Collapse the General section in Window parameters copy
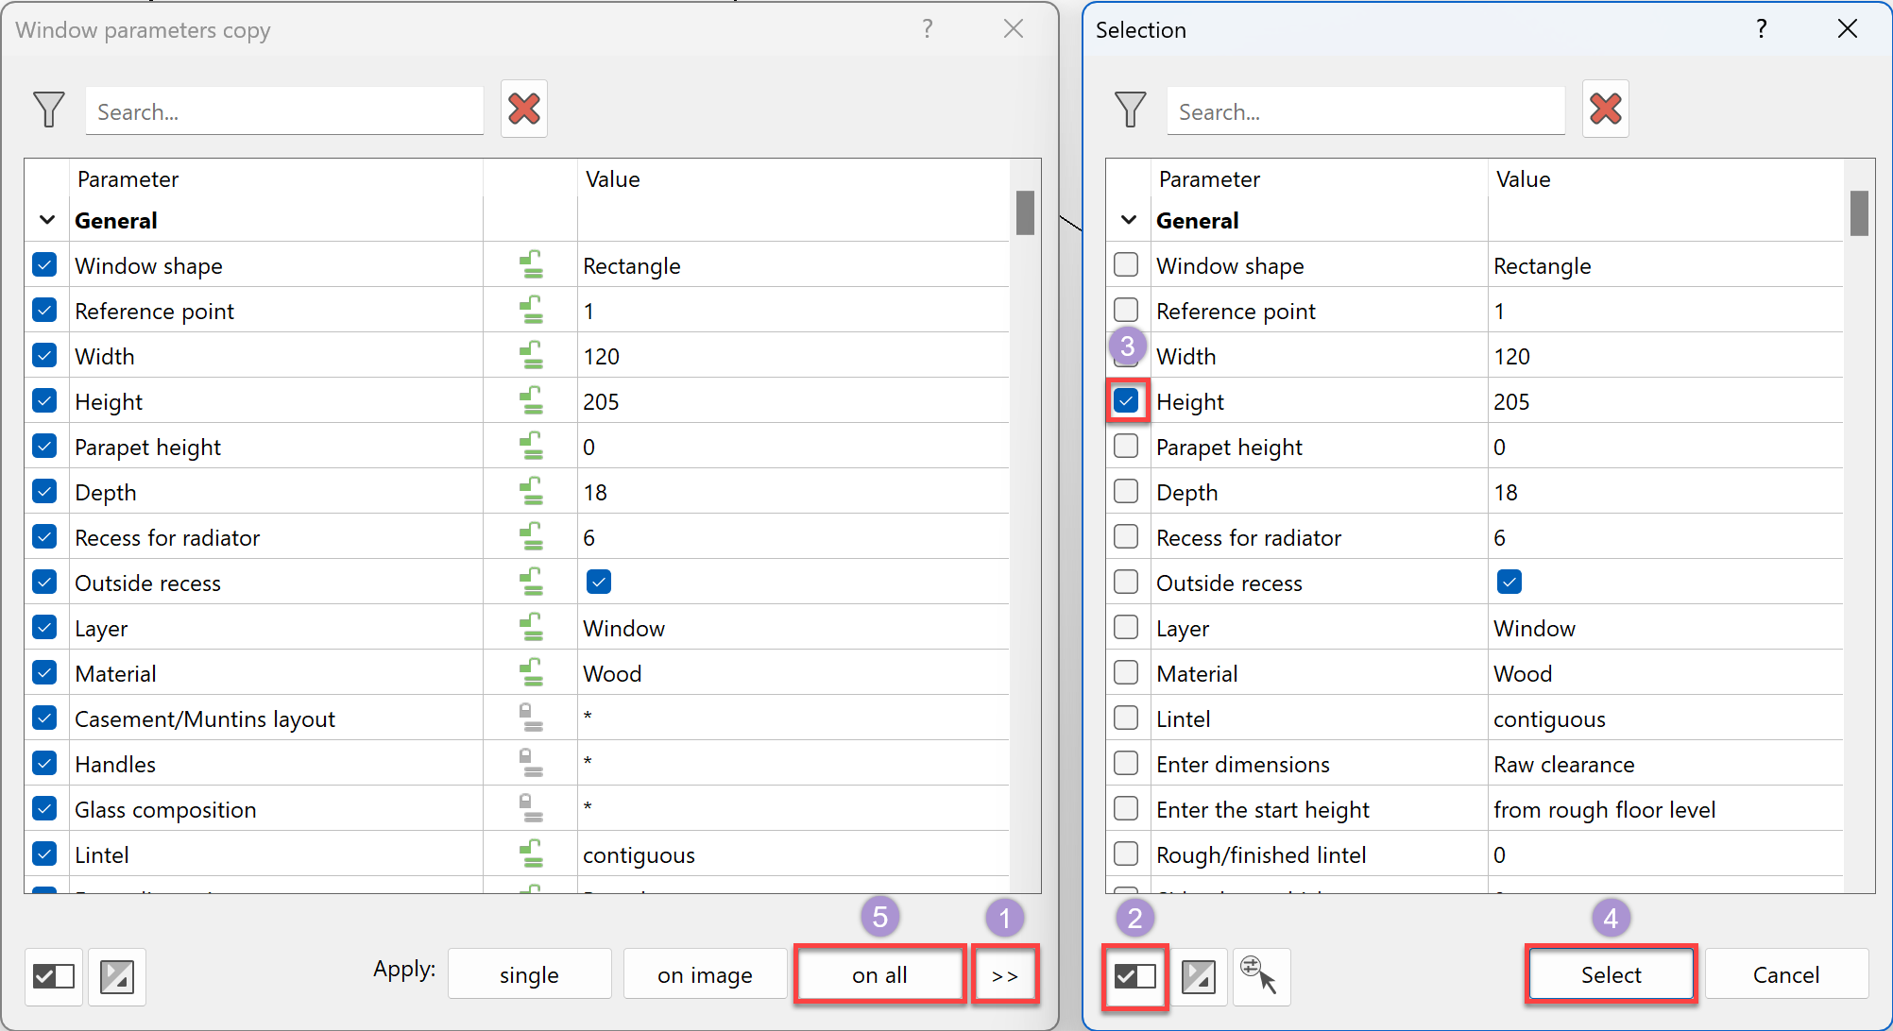Viewport: 1893px width, 1031px height. [x=46, y=219]
